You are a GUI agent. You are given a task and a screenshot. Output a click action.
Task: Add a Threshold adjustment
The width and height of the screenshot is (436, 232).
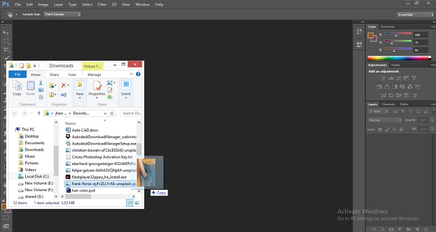point(398,96)
